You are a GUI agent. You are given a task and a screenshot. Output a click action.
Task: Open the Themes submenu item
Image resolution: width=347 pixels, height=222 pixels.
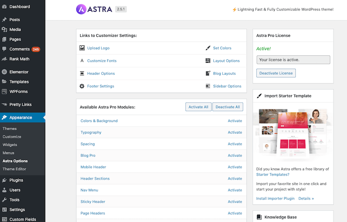[x=10, y=129]
